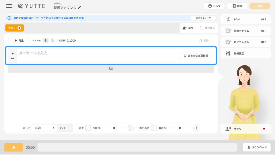This screenshot has width=275, height=155.
Task: Open the サオリ speaker selector at bottom right
Action: click(x=245, y=129)
